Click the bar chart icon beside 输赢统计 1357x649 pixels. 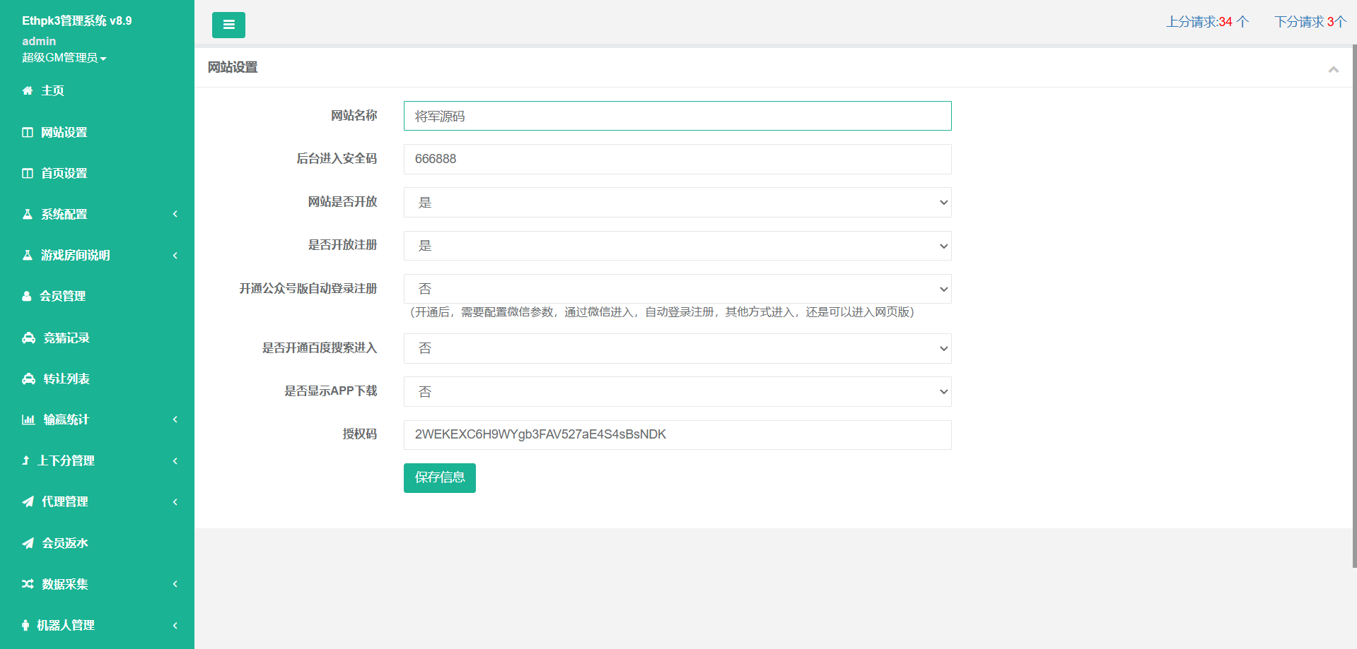pyautogui.click(x=28, y=419)
